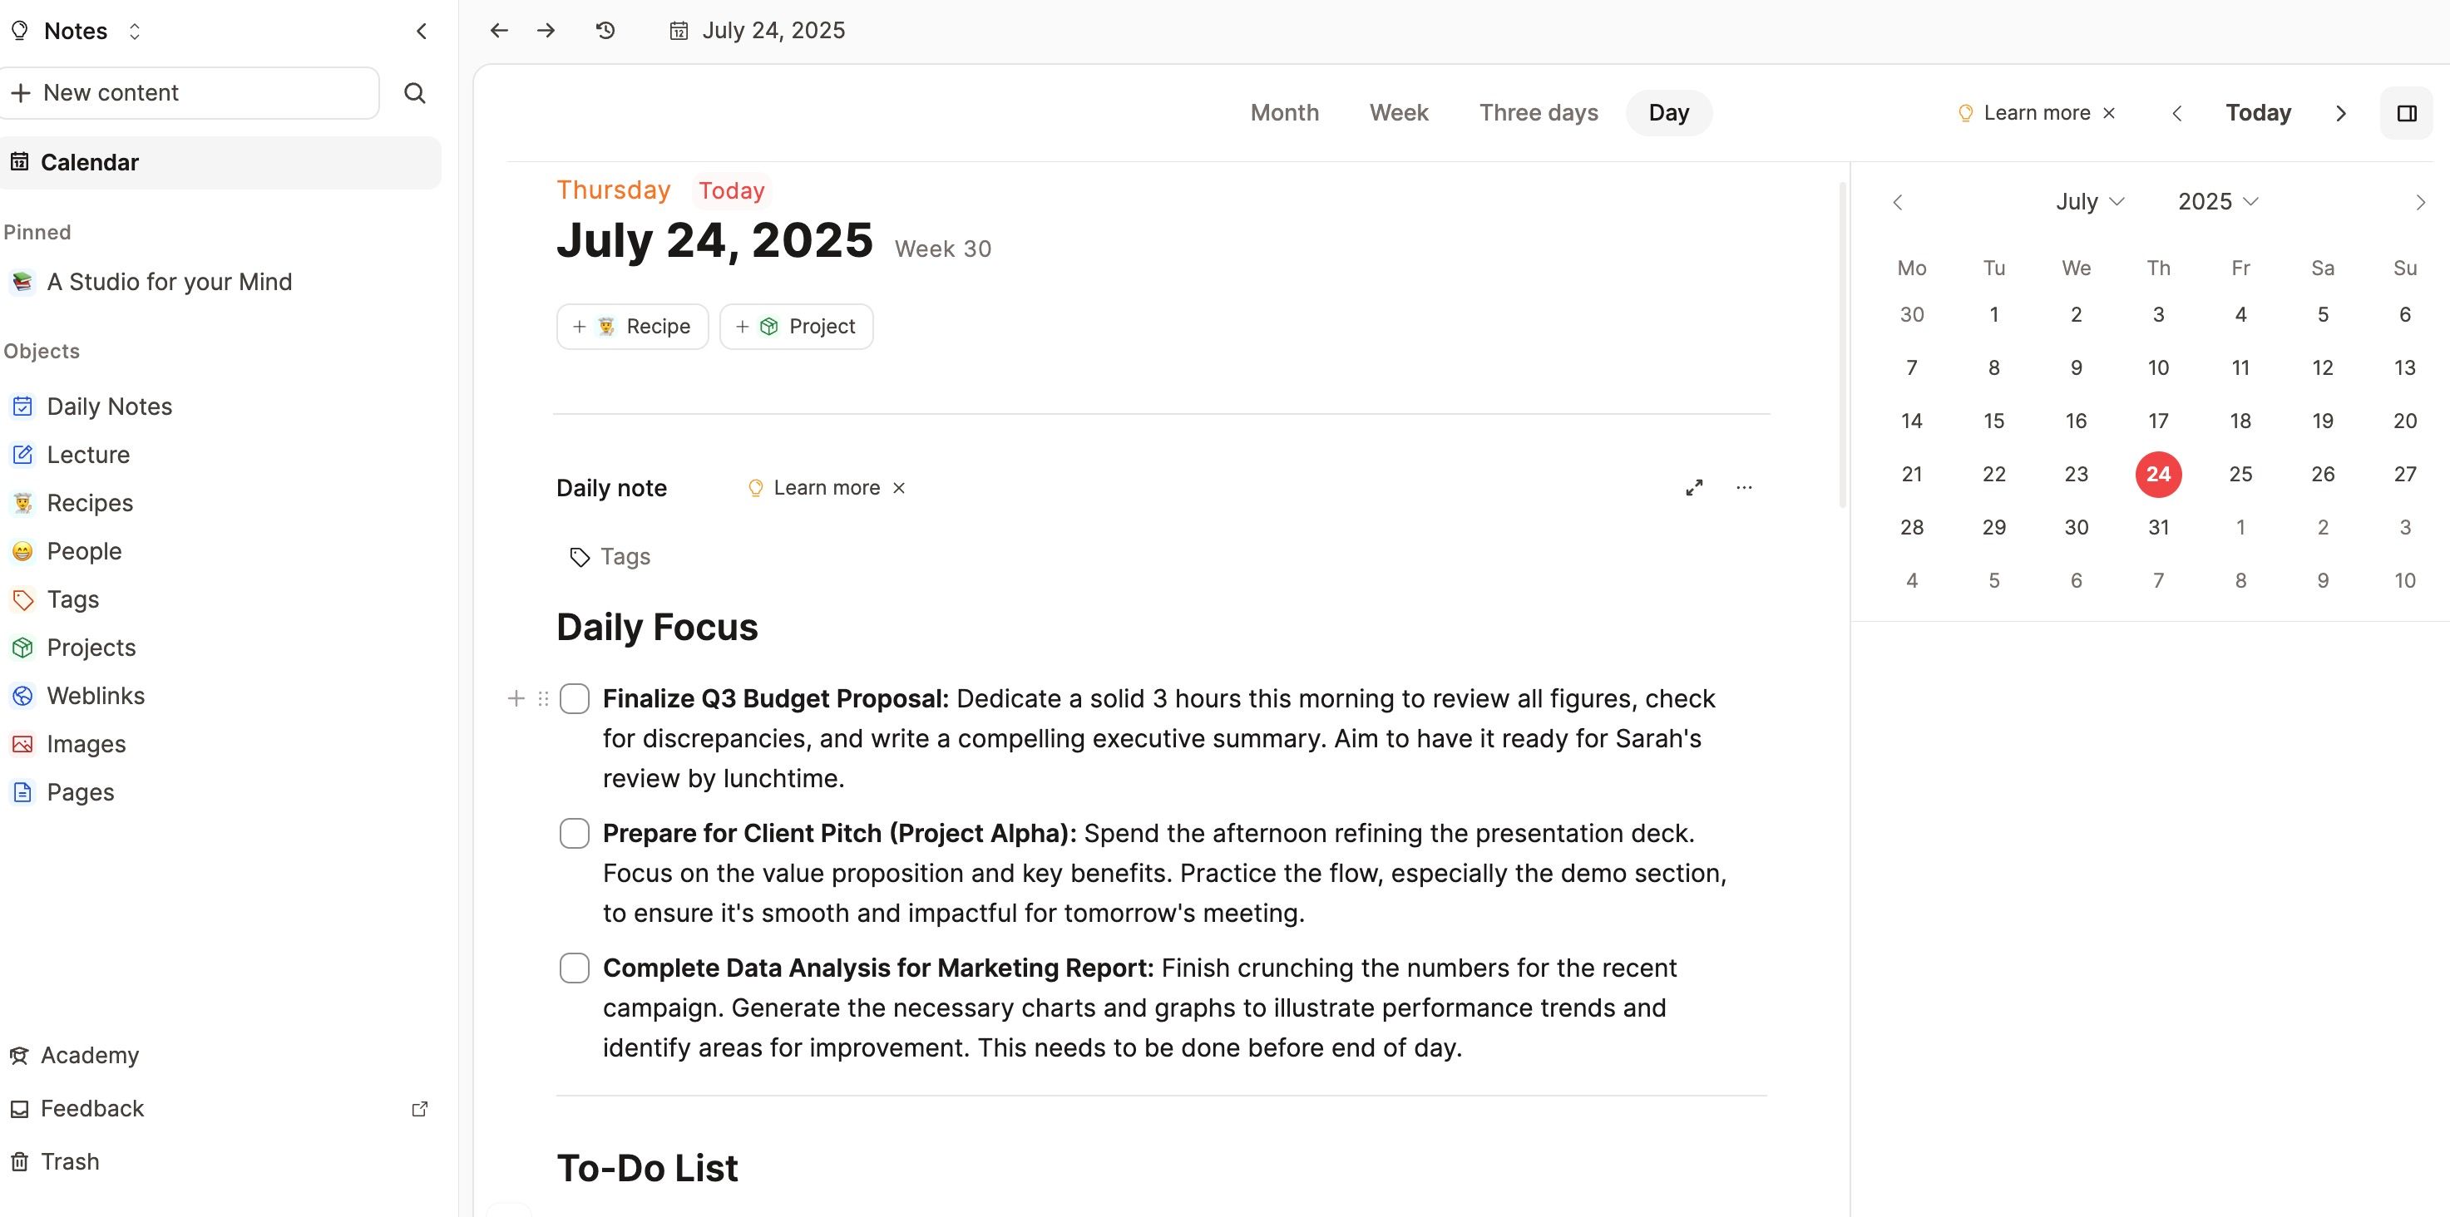Toggle the right side panel icon
Screen dimensions: 2450x1217
tap(2406, 114)
